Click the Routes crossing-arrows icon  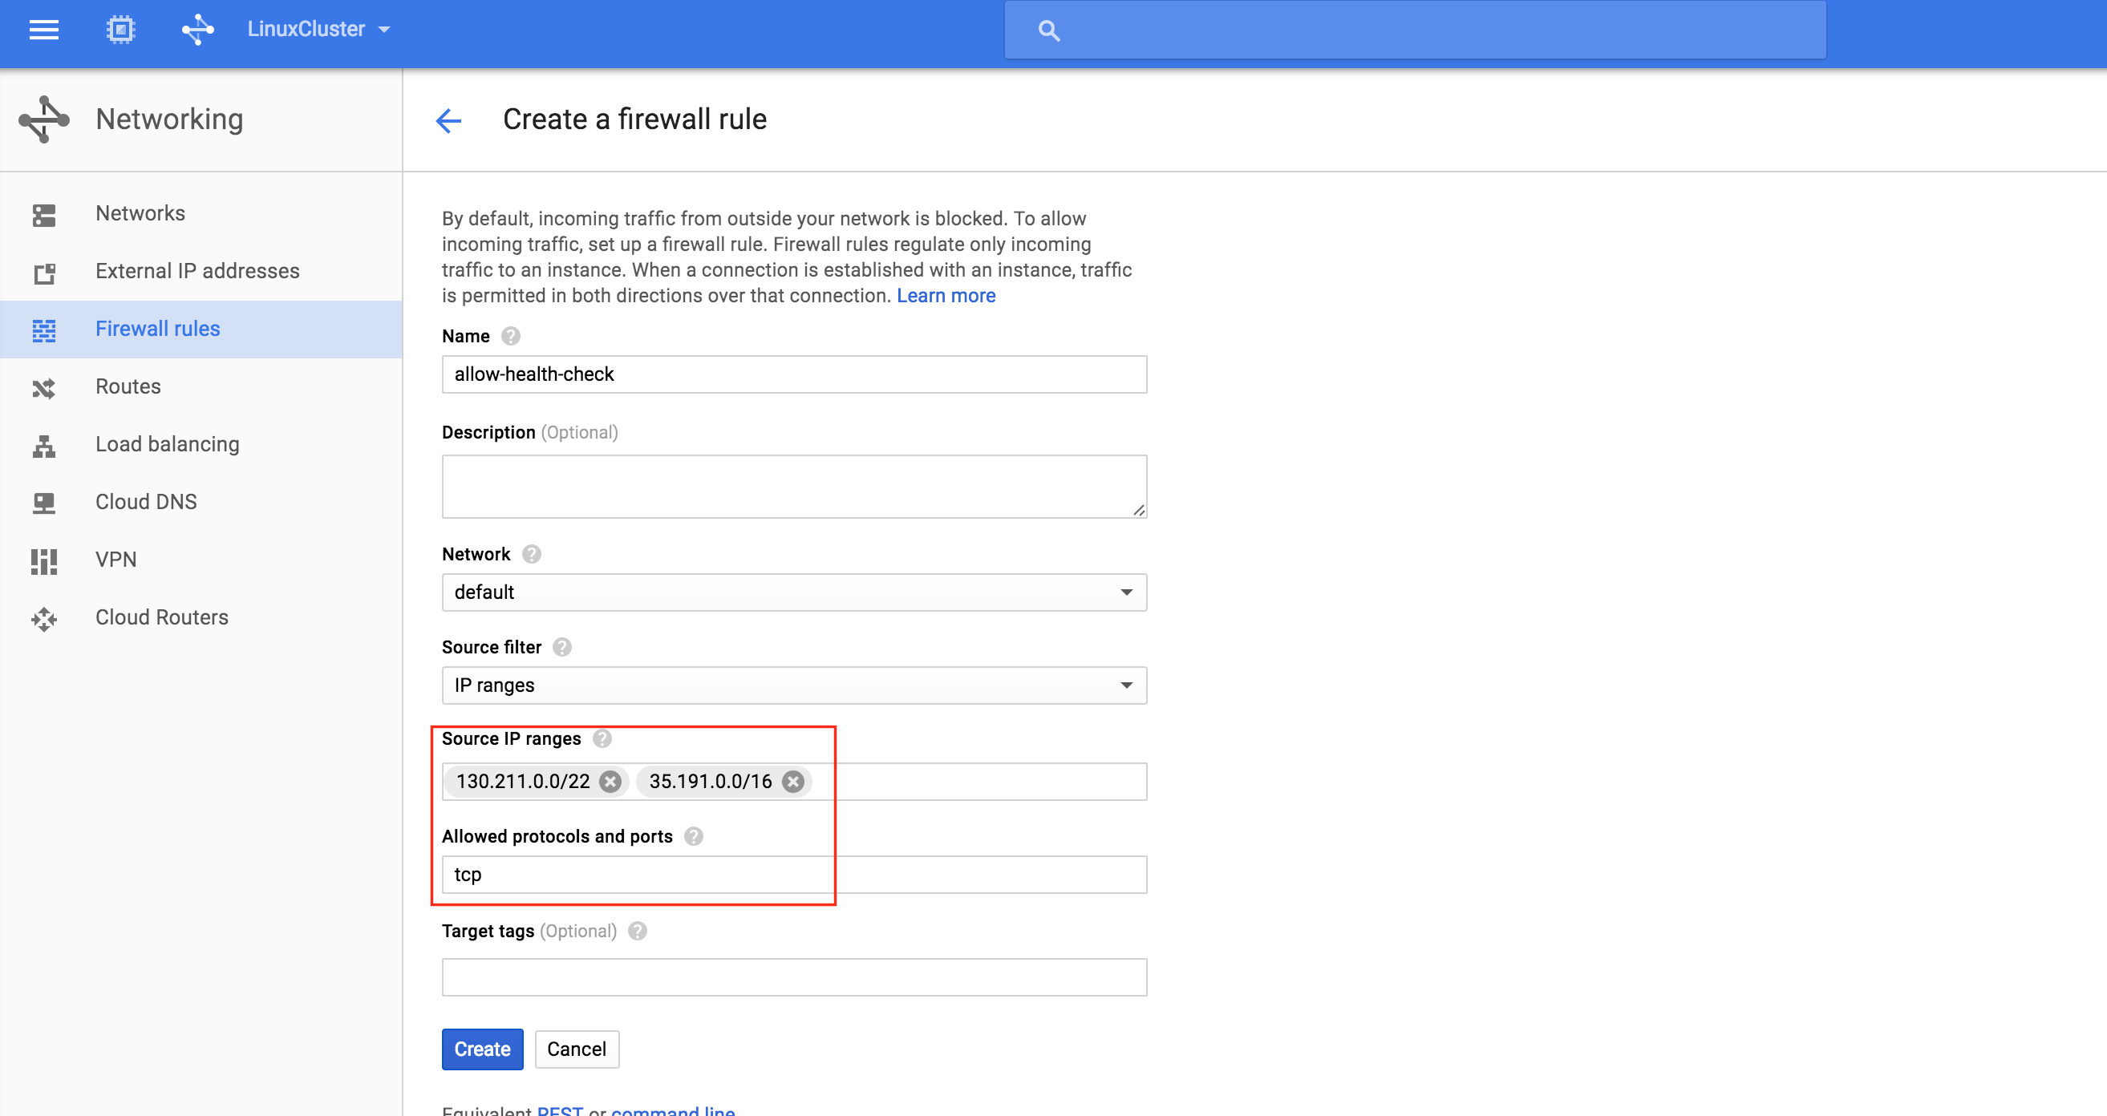[x=44, y=388]
